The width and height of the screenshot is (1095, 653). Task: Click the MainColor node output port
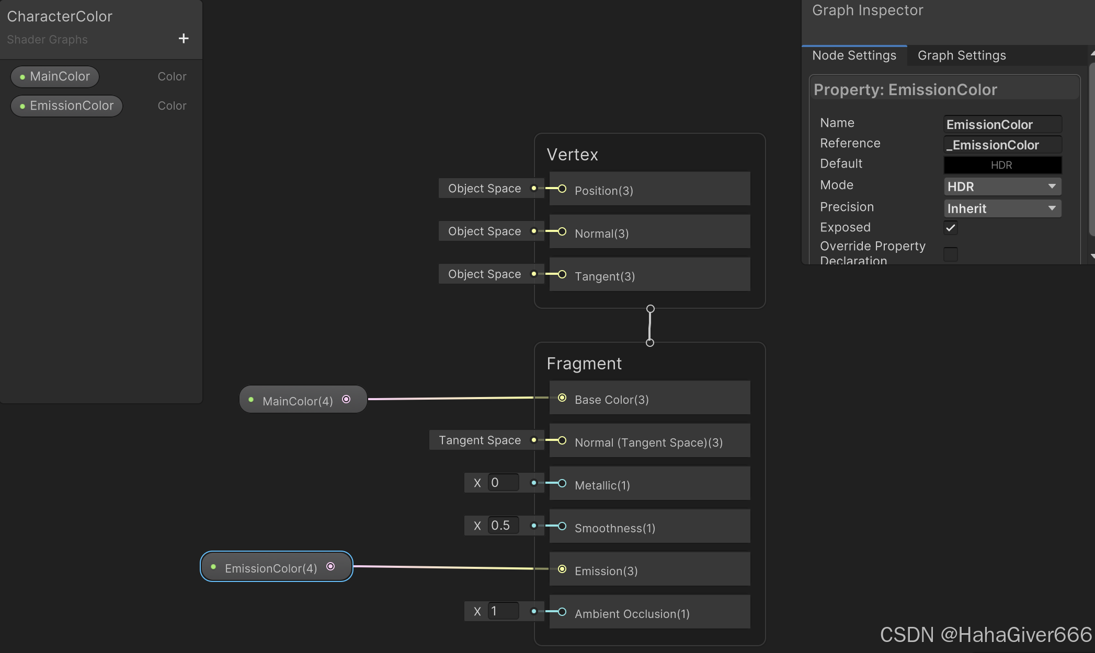346,400
